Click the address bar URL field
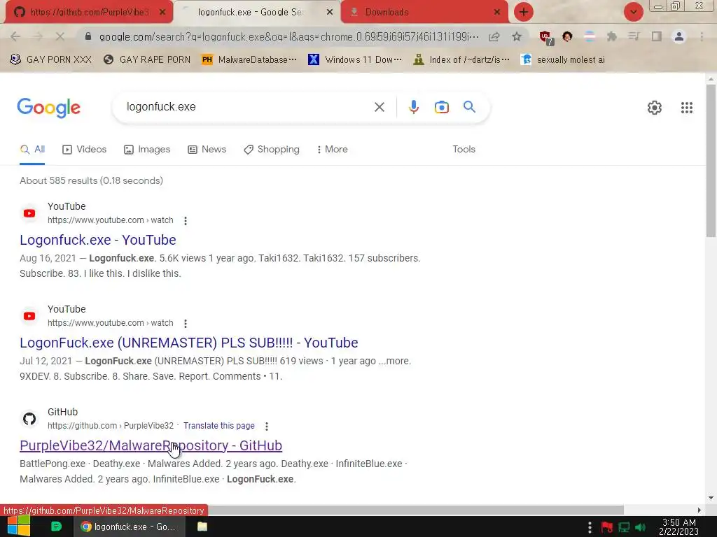 (289, 36)
